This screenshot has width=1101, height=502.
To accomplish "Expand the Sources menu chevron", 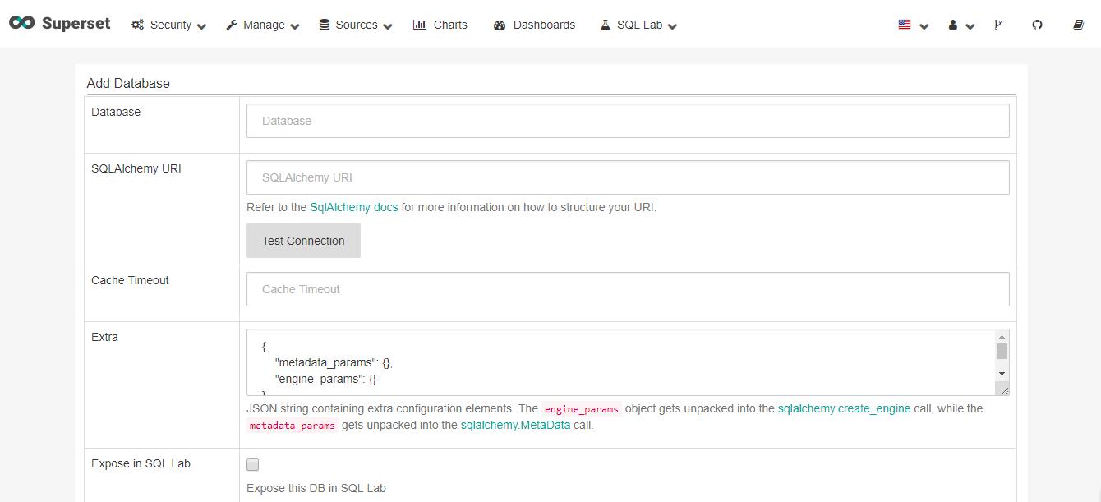I will pos(388,26).
